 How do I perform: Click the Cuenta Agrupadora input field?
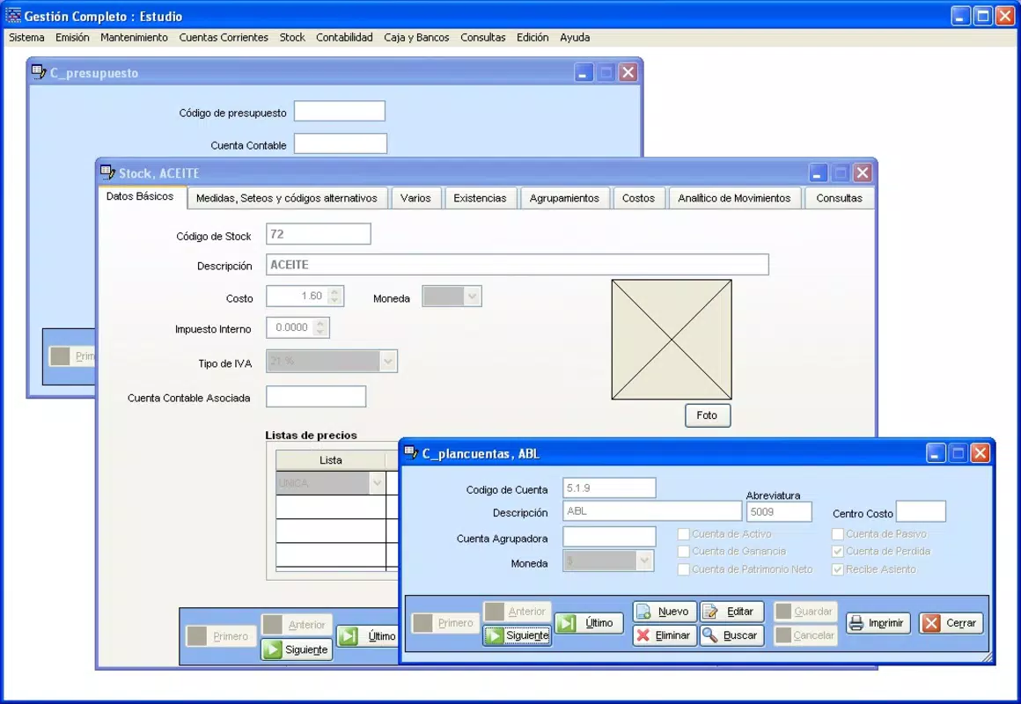[x=609, y=538]
